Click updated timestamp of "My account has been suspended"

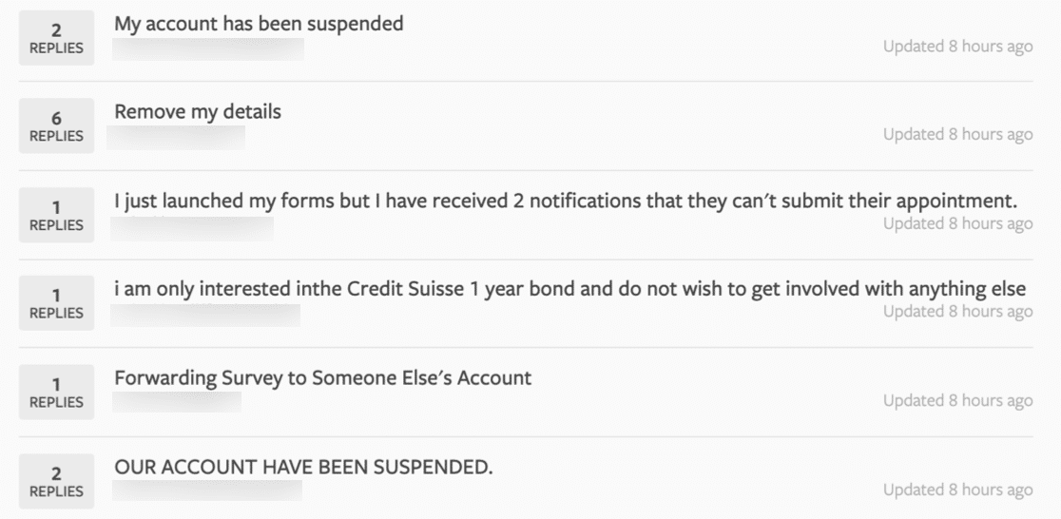(958, 47)
